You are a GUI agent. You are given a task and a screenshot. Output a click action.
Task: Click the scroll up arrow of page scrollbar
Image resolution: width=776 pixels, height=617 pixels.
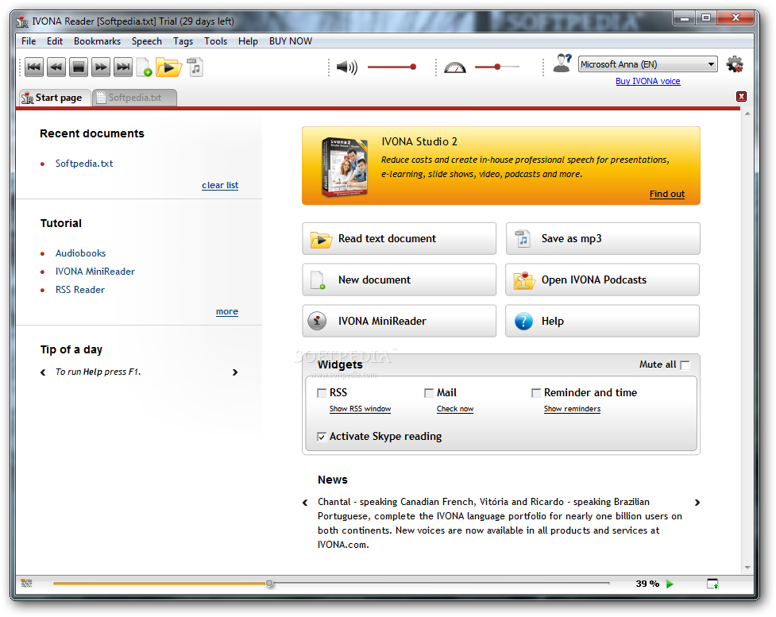click(x=747, y=114)
